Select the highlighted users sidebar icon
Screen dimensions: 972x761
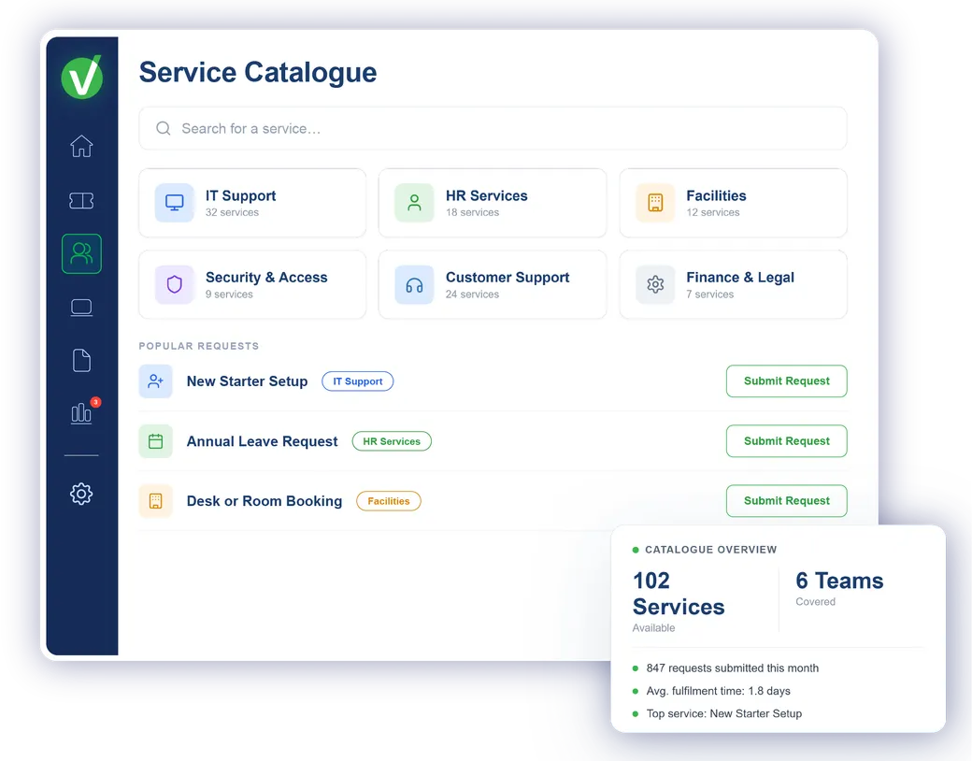click(81, 253)
